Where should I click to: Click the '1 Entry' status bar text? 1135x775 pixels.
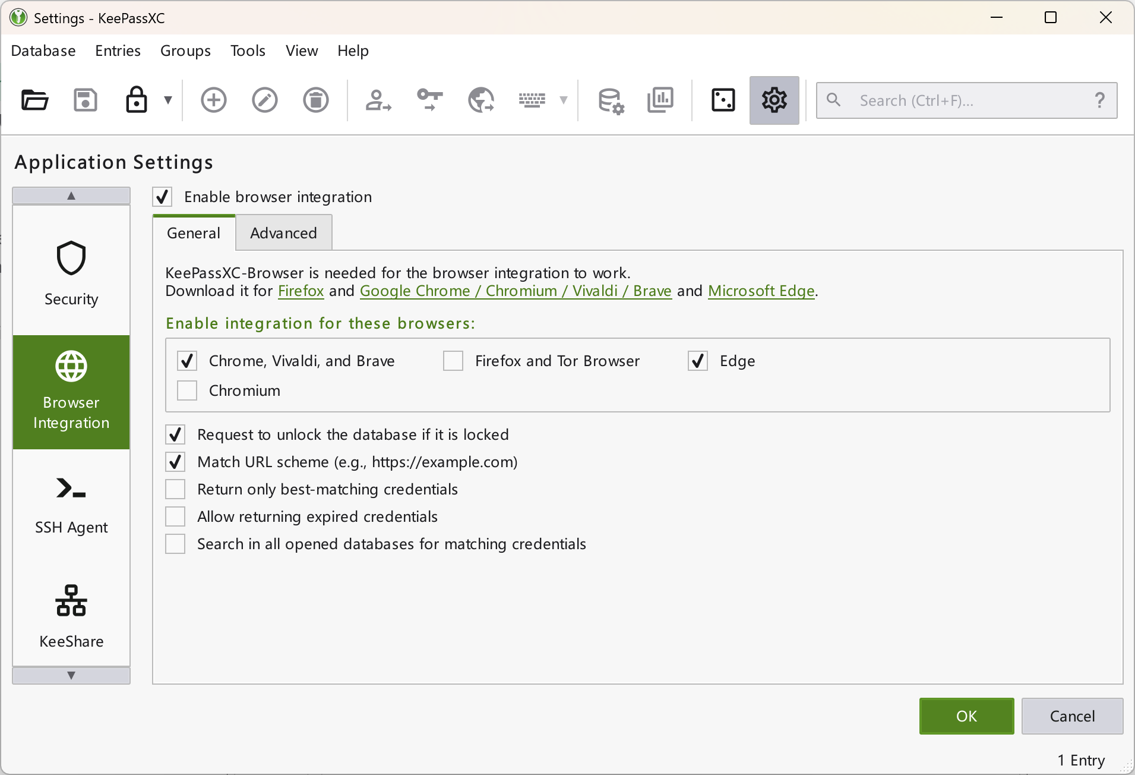coord(1081,760)
